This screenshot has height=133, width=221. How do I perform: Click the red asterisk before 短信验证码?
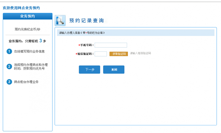76,54
